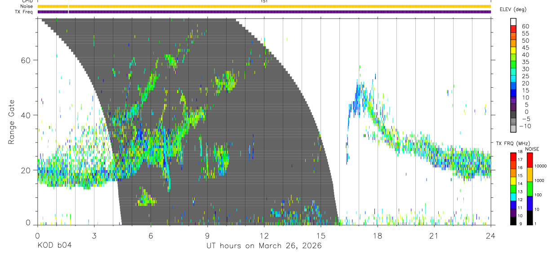Click the purple TX Freq strip above the plot
The width and height of the screenshot is (552, 255).
264,12
